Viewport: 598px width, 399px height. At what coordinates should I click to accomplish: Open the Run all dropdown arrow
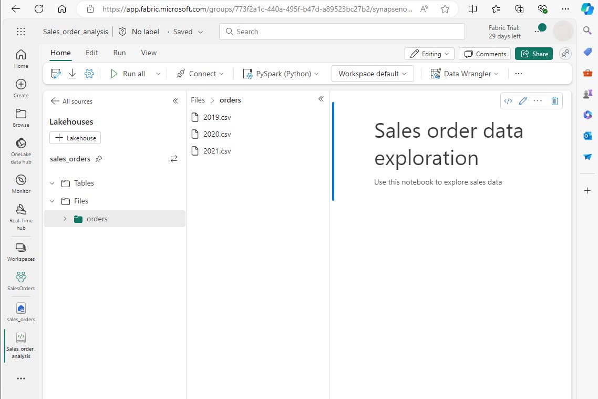(x=158, y=74)
